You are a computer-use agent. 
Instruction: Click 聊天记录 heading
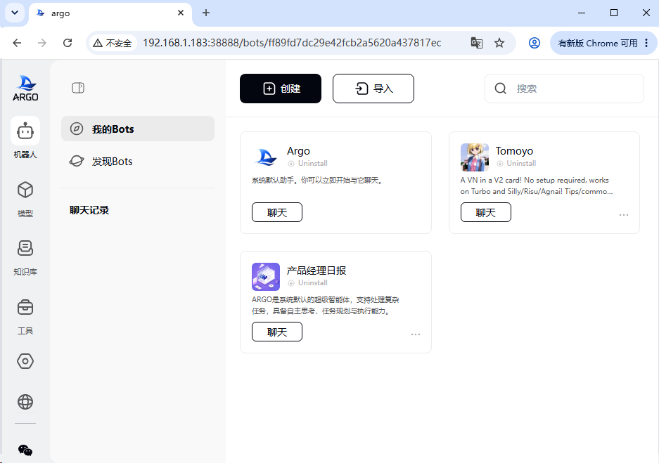[89, 210]
